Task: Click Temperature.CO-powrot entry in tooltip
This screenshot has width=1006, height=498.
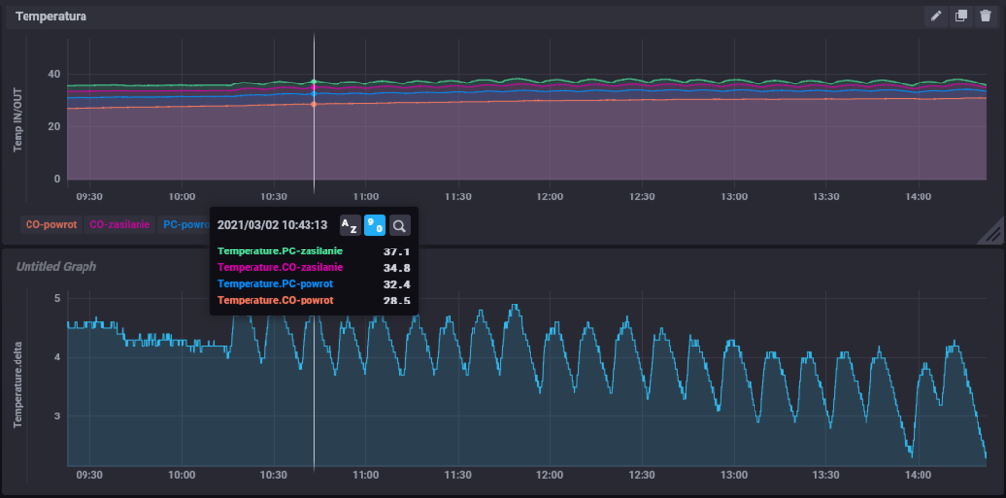Action: pos(275,300)
